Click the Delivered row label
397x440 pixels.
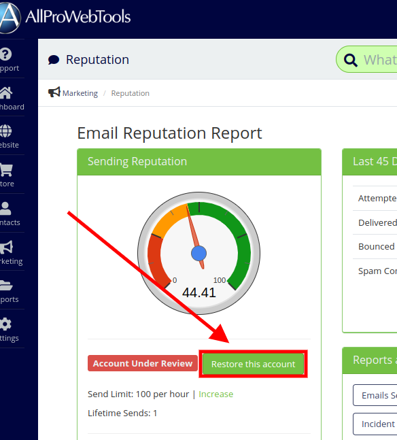377,222
